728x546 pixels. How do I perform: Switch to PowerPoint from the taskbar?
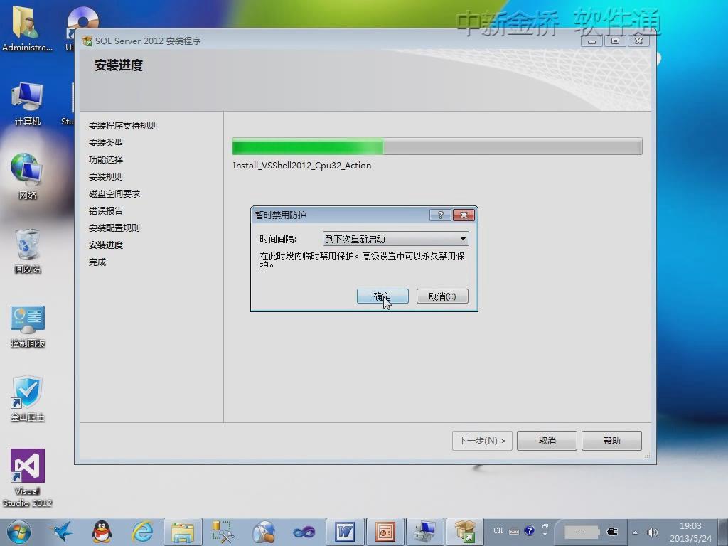tap(385, 532)
